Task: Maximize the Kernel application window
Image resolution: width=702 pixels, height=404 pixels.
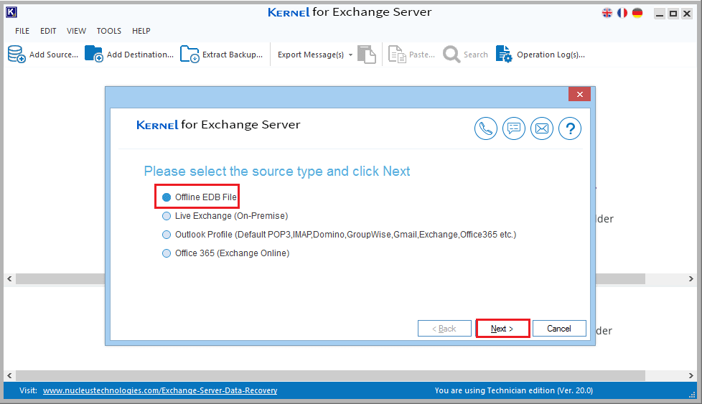Action: click(673, 14)
